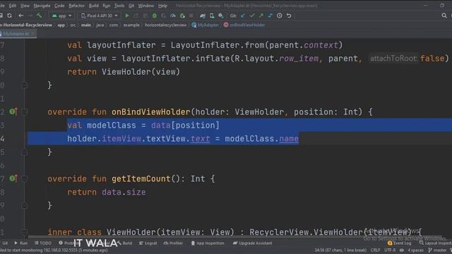Open the Run tool window
This screenshot has width=452, height=254.
tap(20, 243)
